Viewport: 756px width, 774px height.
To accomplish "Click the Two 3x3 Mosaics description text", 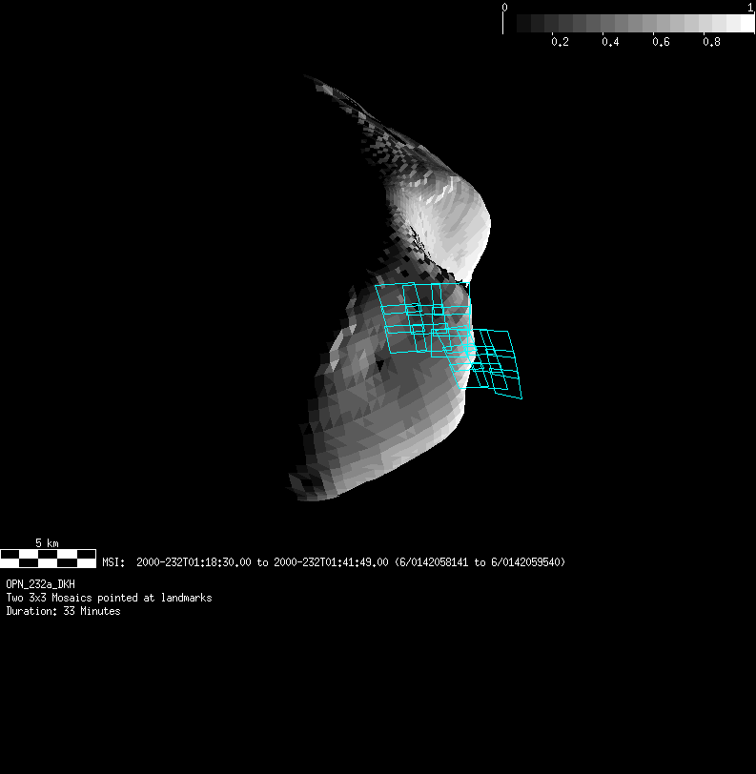I will coord(109,598).
